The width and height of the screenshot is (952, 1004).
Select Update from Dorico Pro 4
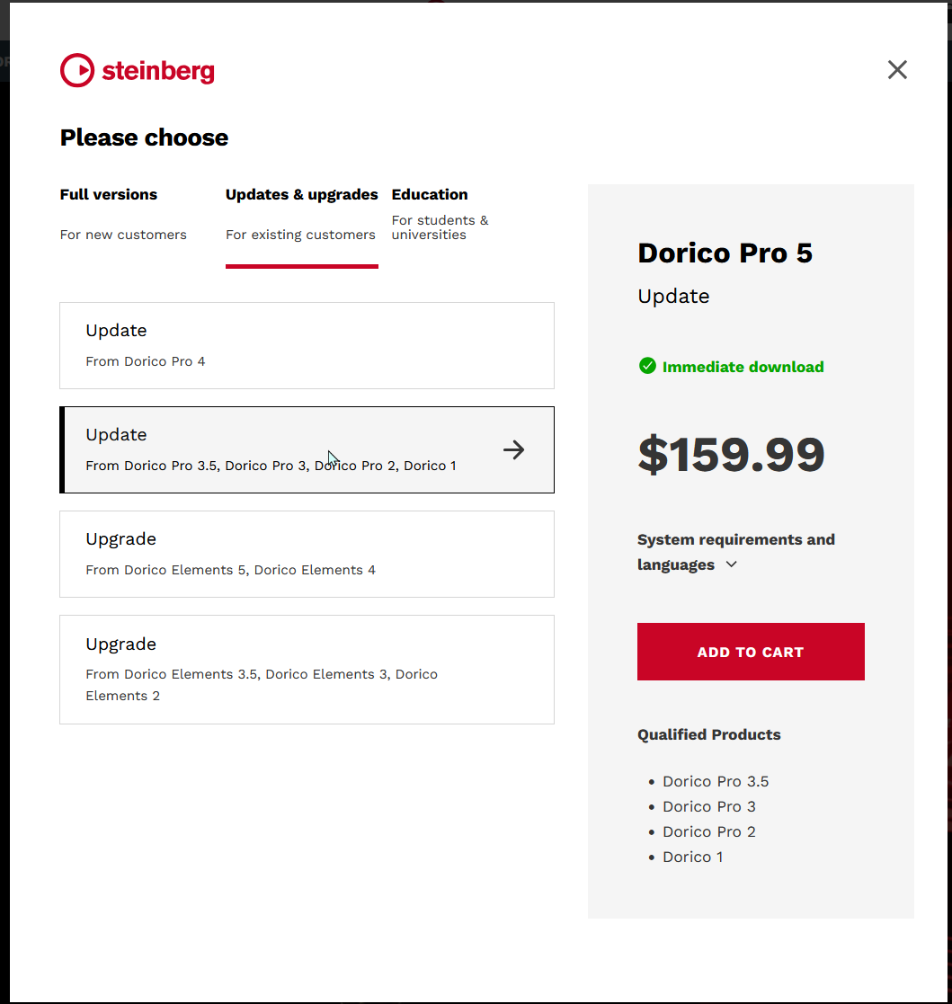click(x=307, y=345)
